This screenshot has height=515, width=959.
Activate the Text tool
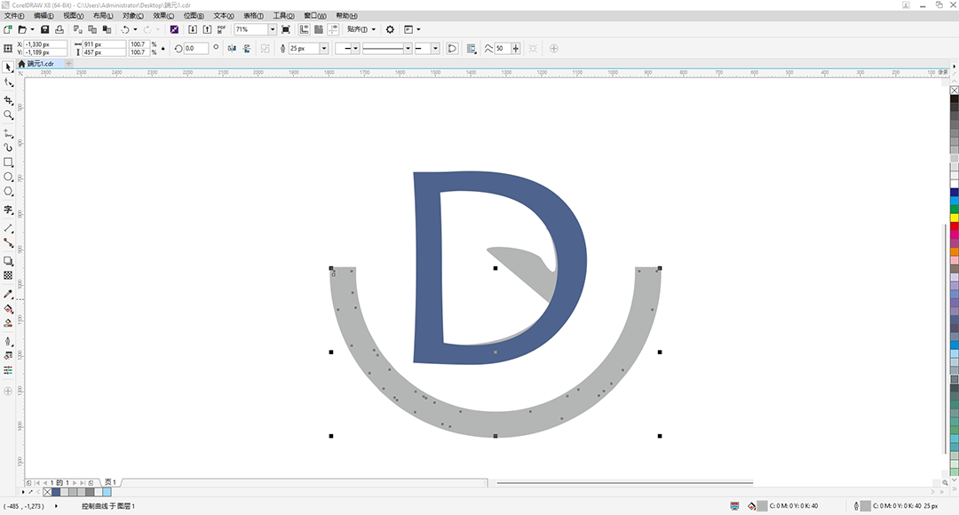tap(8, 210)
